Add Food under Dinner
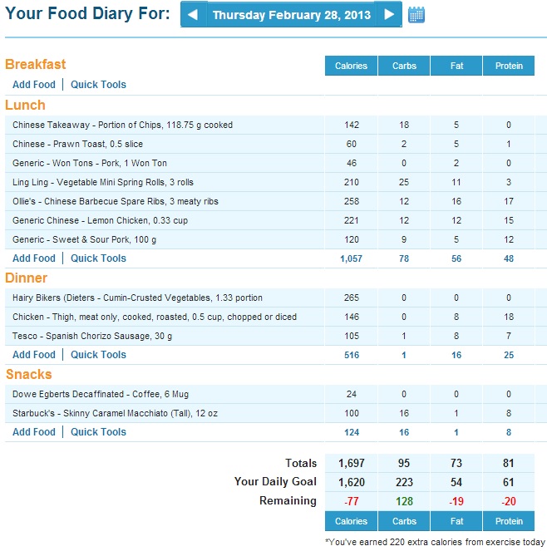The width and height of the screenshot is (547, 551). point(34,355)
